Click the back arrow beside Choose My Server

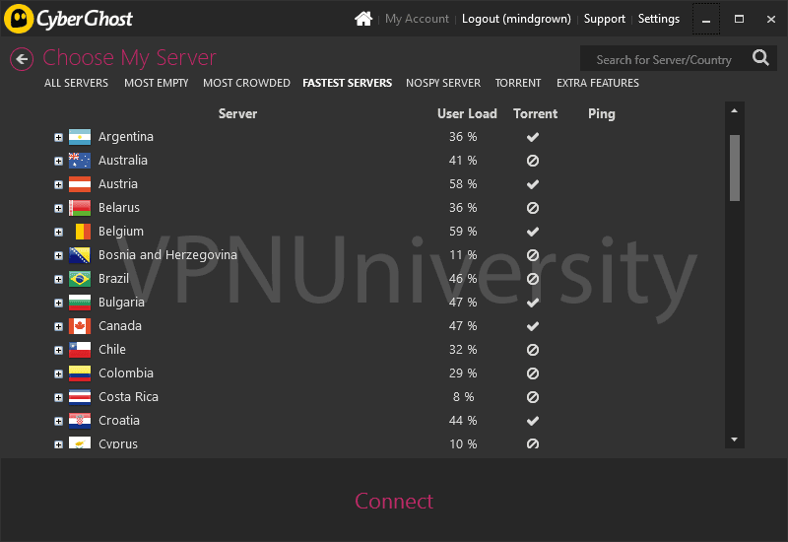point(22,59)
